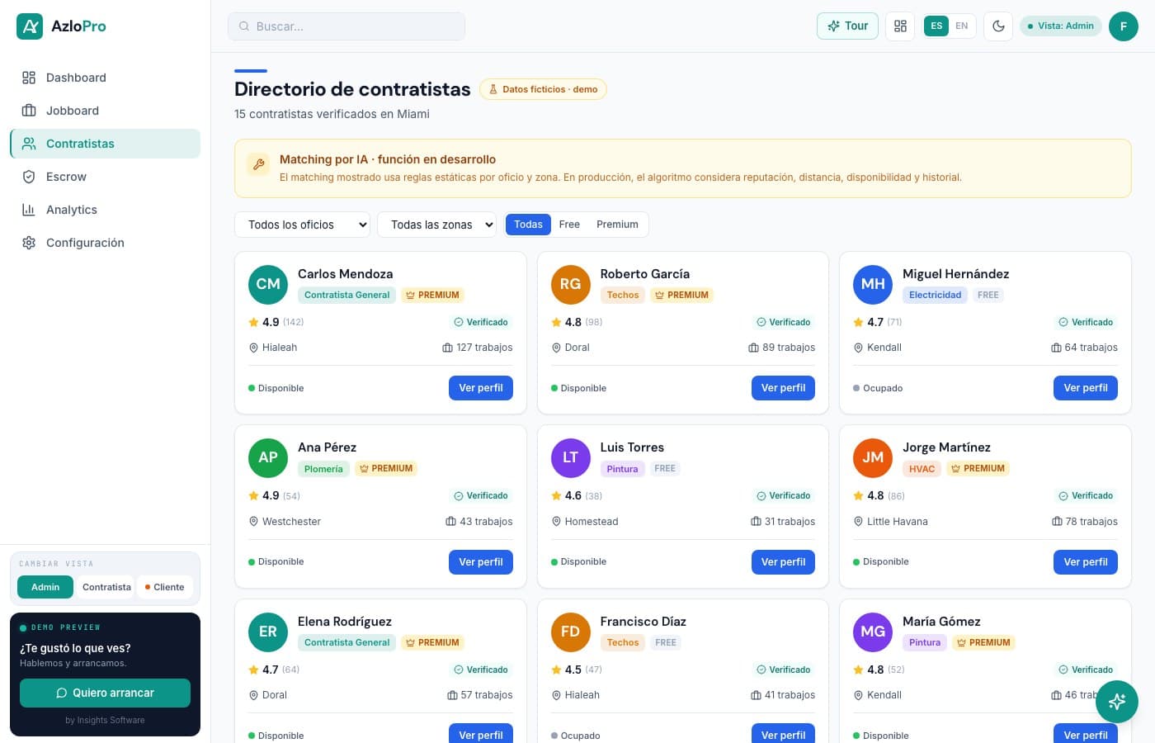Expand the Todos los oficios dropdown

point(303,225)
